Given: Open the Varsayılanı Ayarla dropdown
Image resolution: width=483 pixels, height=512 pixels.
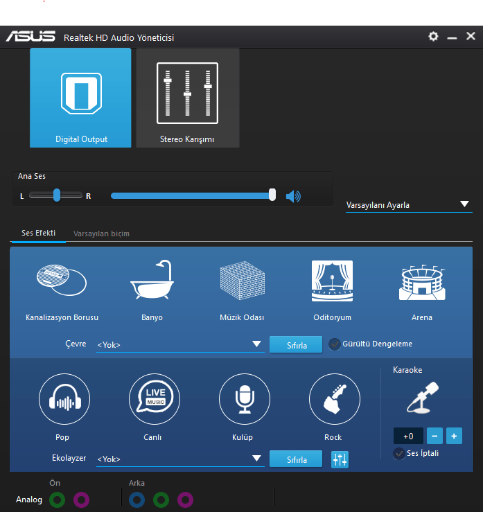Looking at the screenshot, I should coord(409,205).
